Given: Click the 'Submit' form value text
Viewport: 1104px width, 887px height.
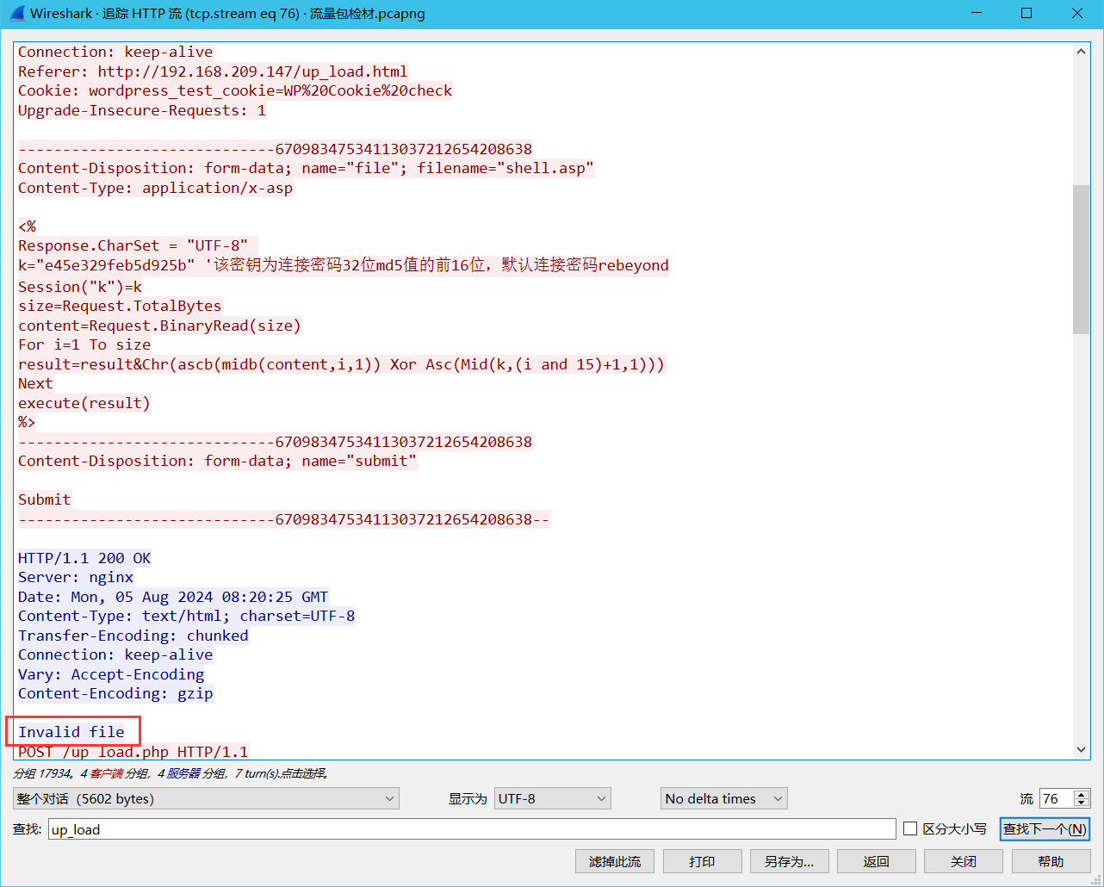Looking at the screenshot, I should tap(45, 499).
